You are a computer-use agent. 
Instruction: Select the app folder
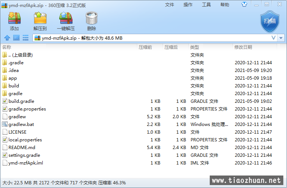[x=13, y=78]
